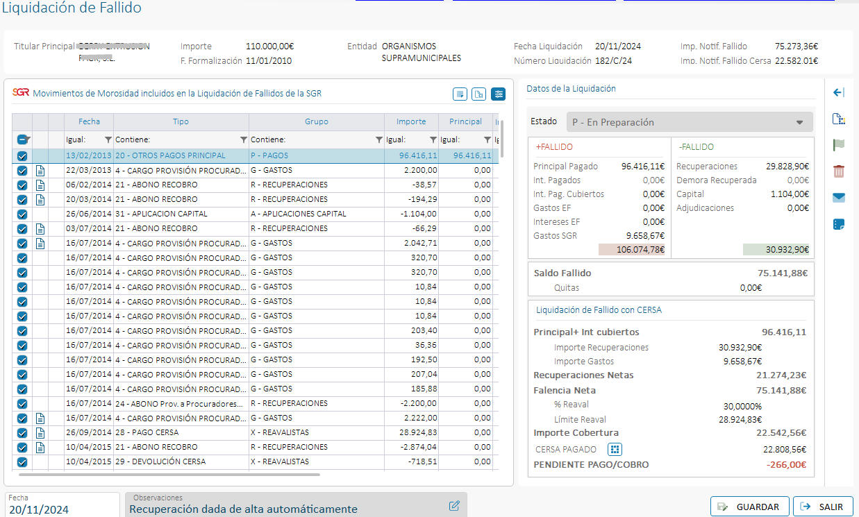
Task: Click the document export icon above the grid
Action: click(478, 94)
